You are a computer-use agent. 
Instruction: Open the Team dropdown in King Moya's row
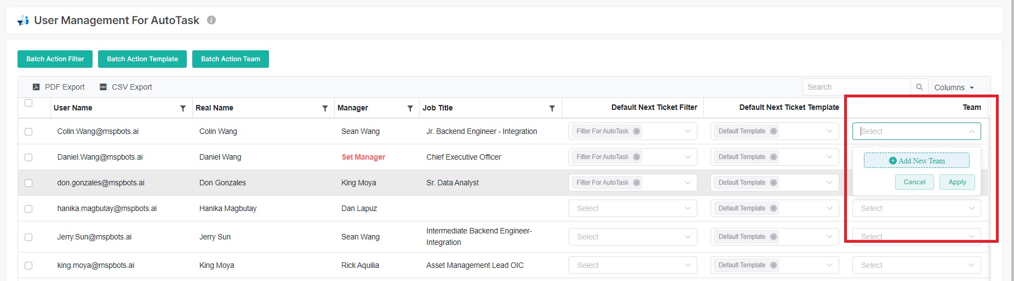click(916, 265)
